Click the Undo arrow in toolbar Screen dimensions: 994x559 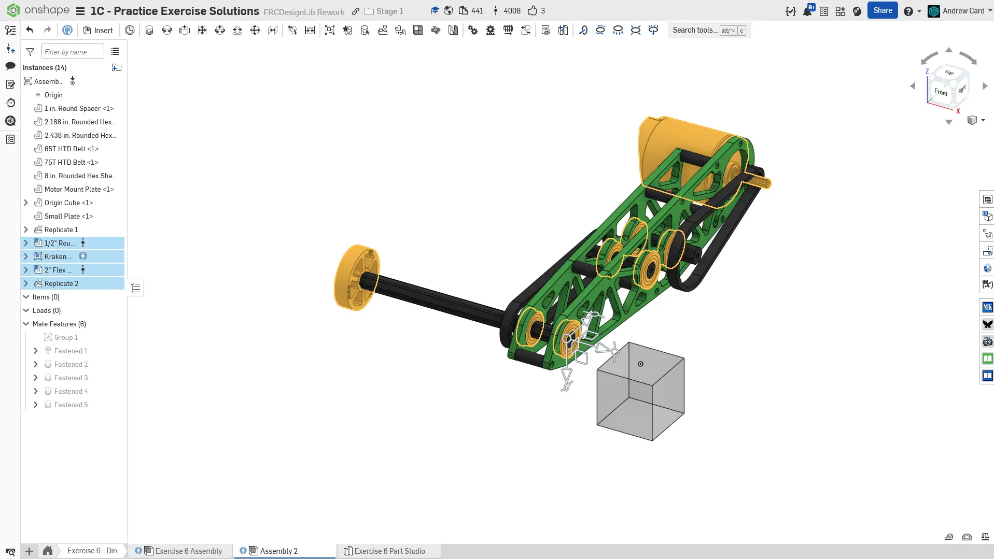click(30, 30)
